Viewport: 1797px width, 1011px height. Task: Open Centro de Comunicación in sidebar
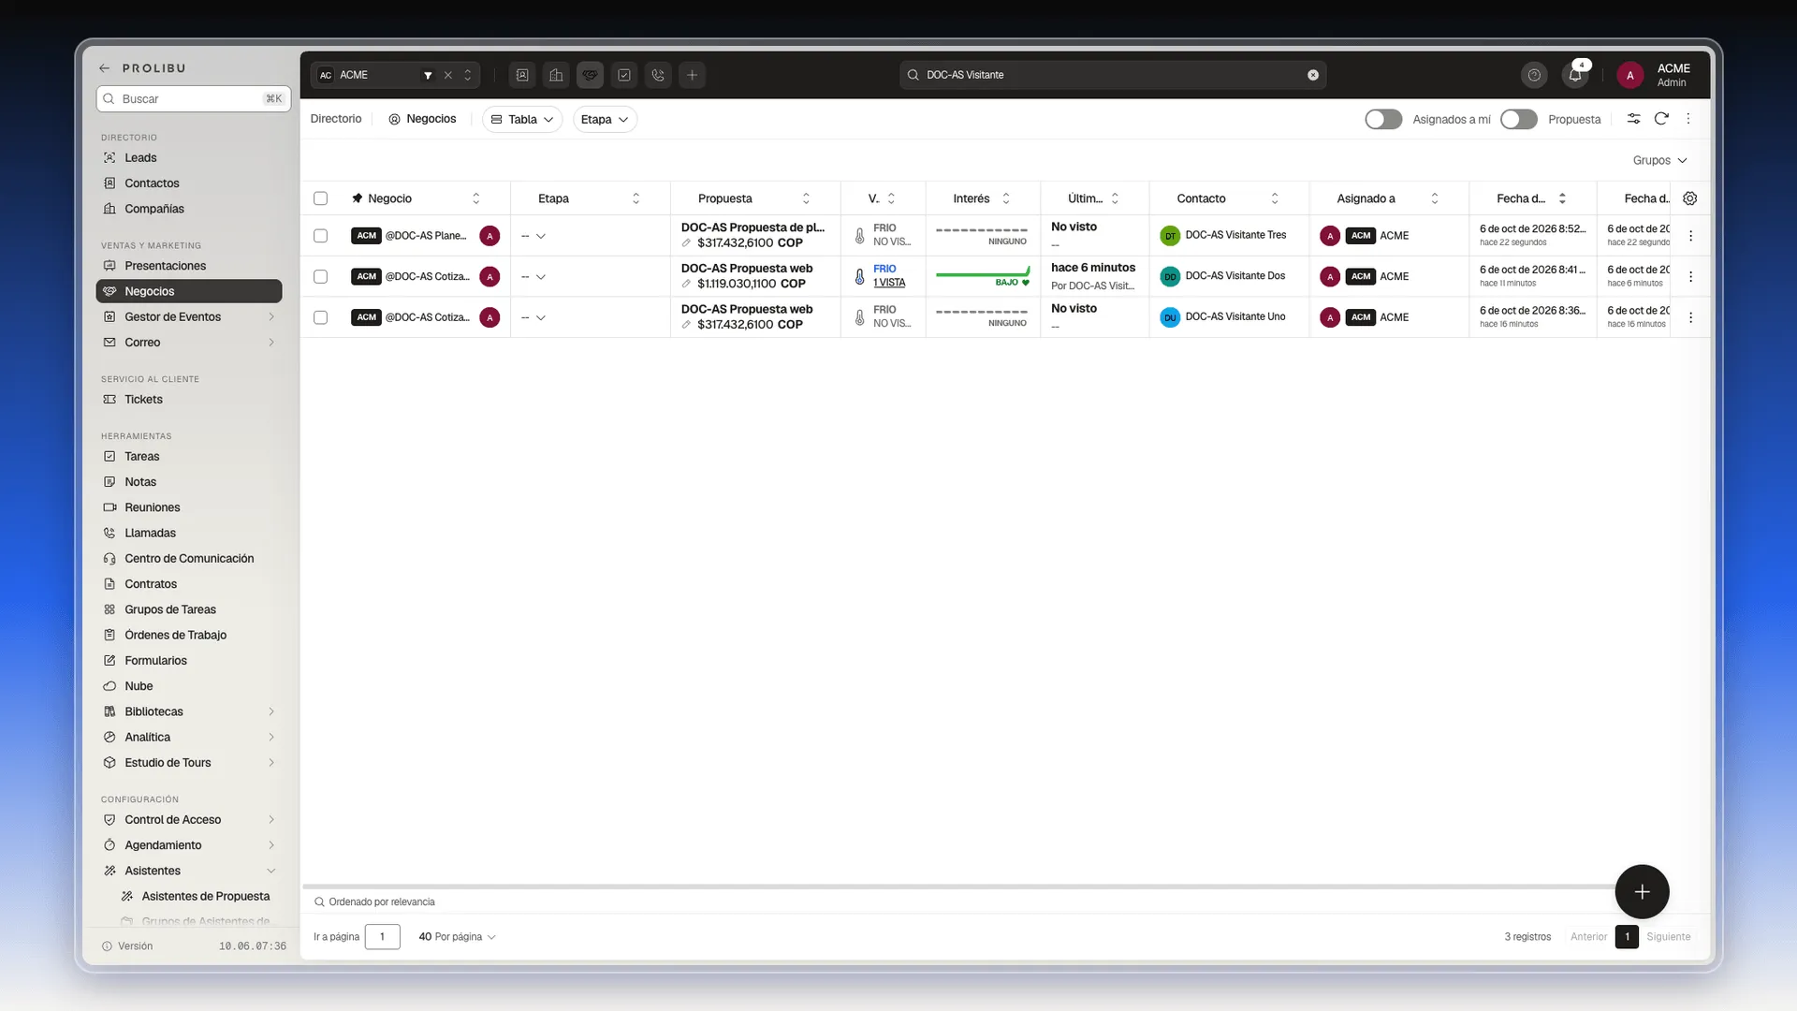click(x=189, y=559)
